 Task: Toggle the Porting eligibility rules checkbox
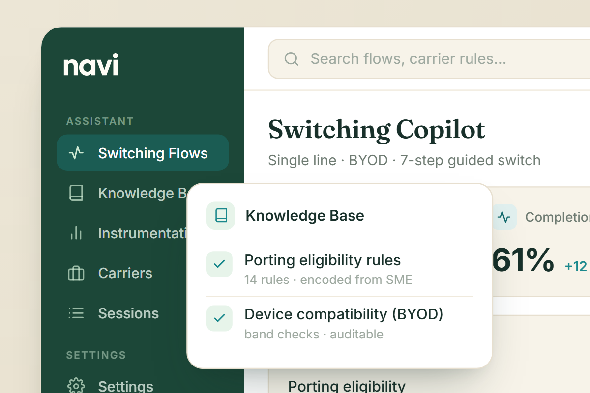(x=219, y=264)
